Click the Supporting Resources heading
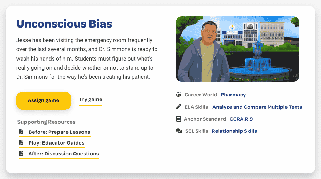This screenshot has width=321, height=179. (46, 122)
